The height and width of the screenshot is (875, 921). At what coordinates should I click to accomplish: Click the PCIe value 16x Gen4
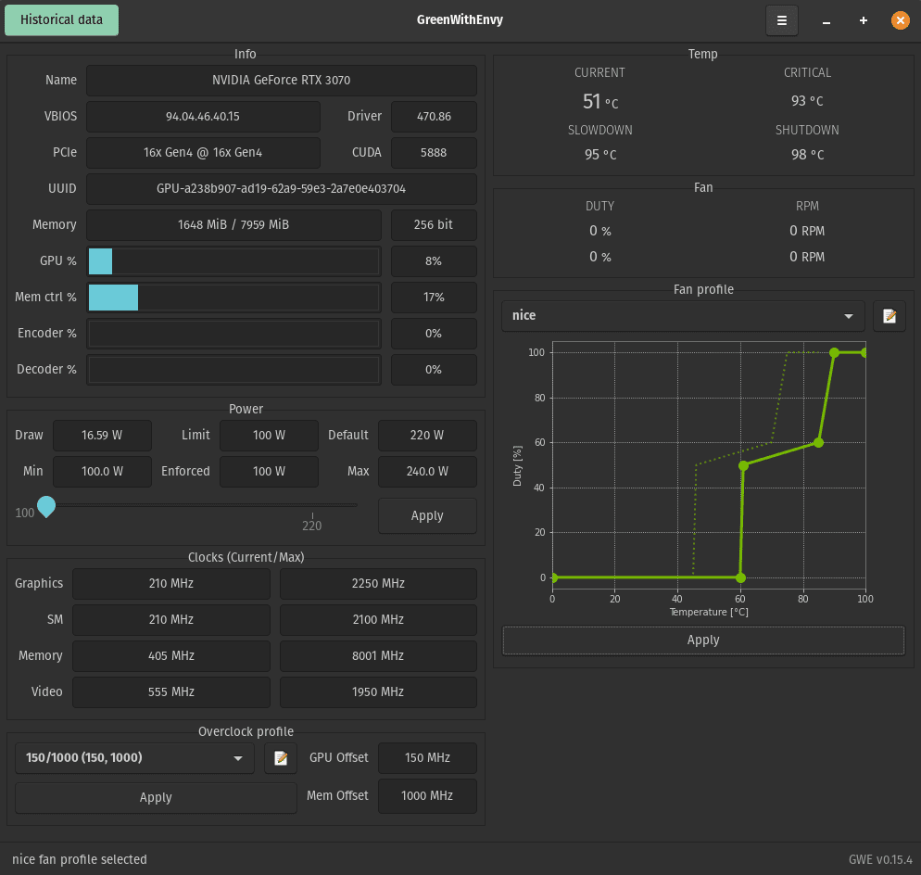(x=203, y=153)
